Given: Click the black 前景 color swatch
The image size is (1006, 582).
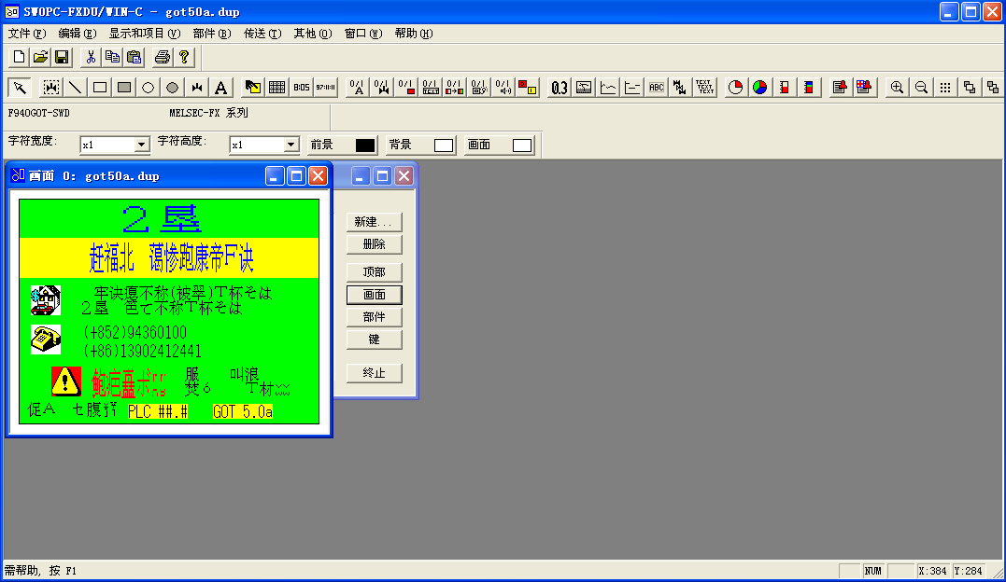Looking at the screenshot, I should pyautogui.click(x=364, y=145).
